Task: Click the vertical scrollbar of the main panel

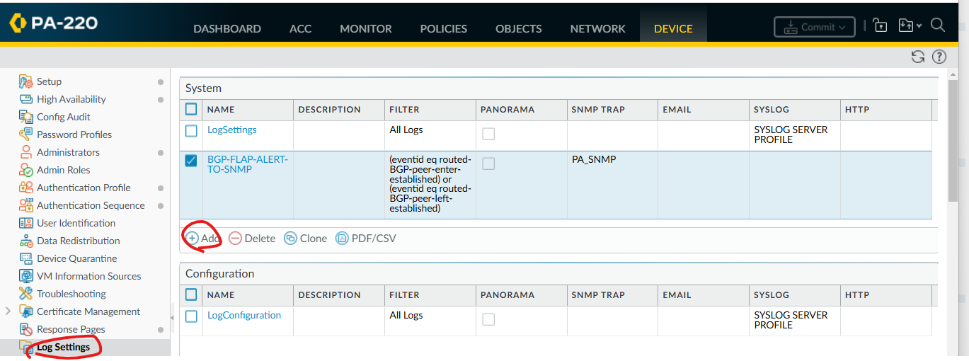Action: click(952, 142)
